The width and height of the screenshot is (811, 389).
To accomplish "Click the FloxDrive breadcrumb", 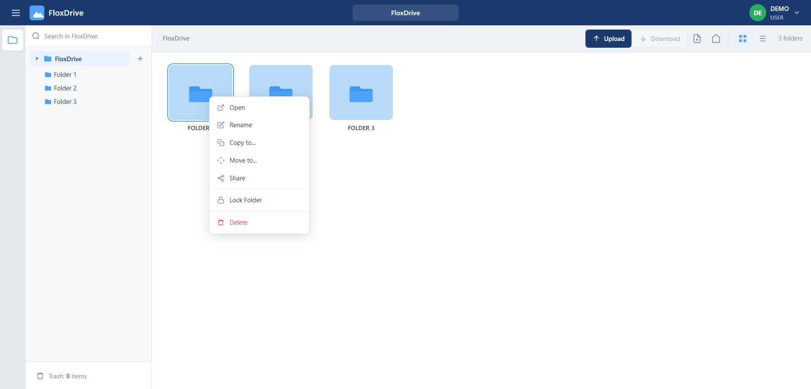I will pyautogui.click(x=176, y=38).
